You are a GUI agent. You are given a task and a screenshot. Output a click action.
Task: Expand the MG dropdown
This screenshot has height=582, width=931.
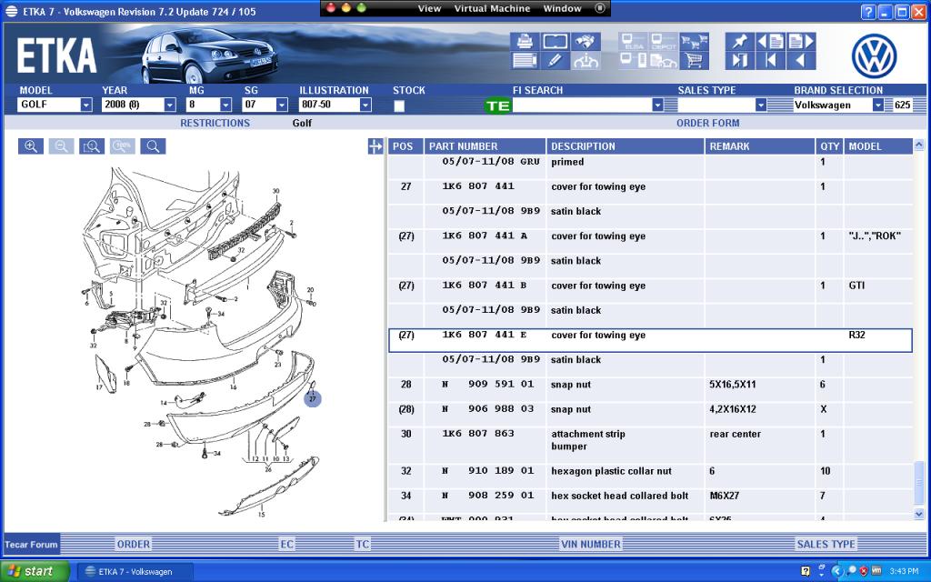point(225,105)
